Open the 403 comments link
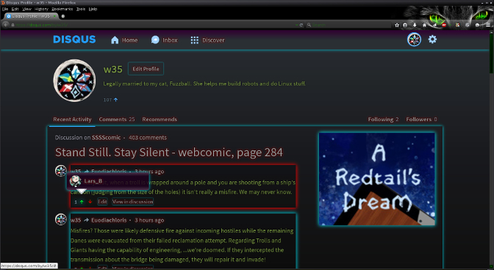 point(148,137)
